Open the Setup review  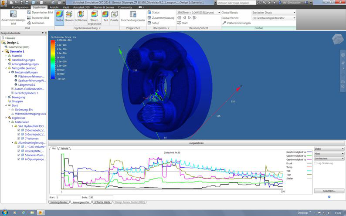(x=153, y=23)
